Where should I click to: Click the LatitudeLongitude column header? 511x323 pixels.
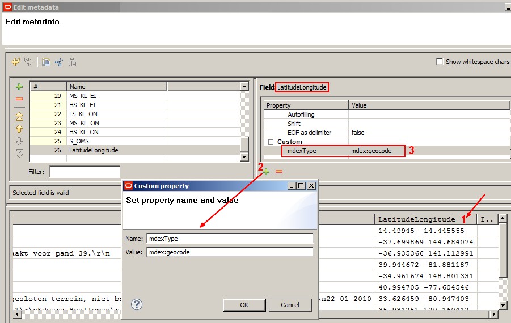click(417, 219)
